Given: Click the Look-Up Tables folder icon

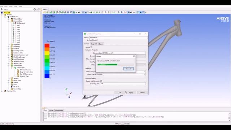Looking at the screenshot, I should pyautogui.click(x=12, y=51).
